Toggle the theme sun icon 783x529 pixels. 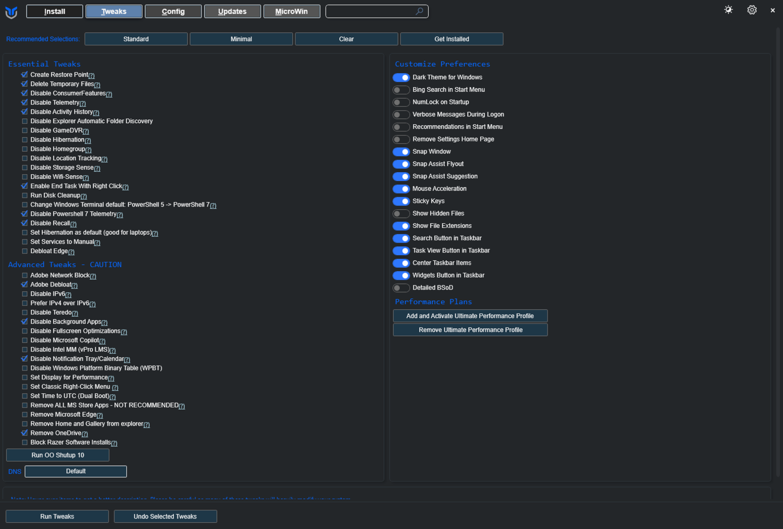[x=728, y=10]
